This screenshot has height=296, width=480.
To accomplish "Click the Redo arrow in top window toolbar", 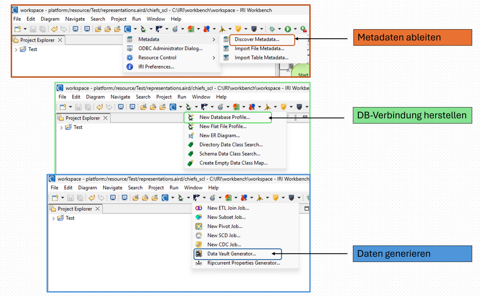I will point(64,29).
